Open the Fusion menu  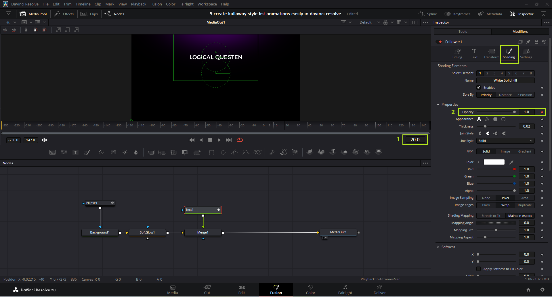(156, 4)
